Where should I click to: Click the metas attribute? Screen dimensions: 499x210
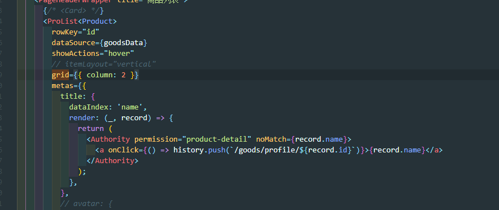click(x=62, y=86)
